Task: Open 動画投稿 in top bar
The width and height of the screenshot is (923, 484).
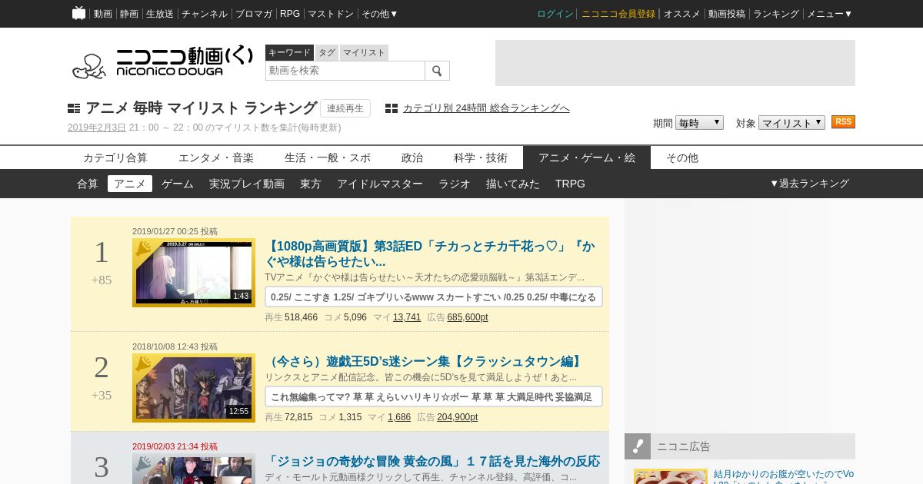Action: pyautogui.click(x=727, y=14)
